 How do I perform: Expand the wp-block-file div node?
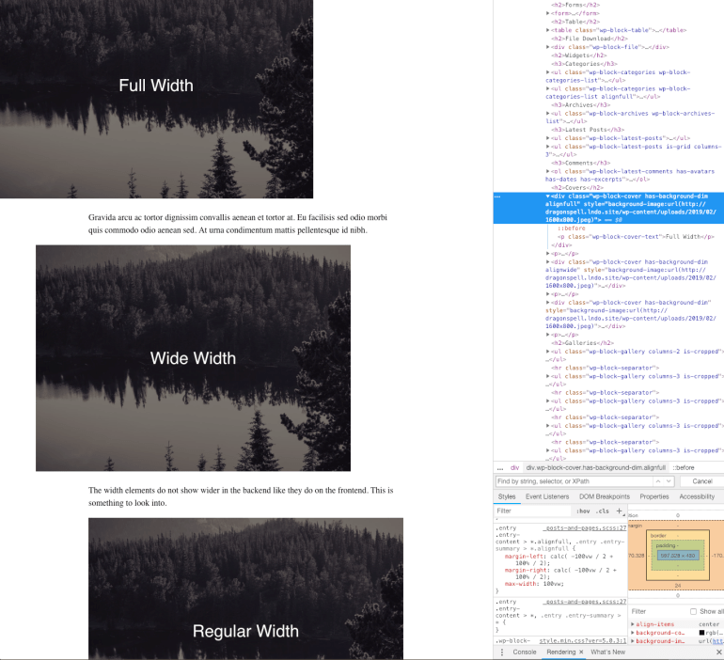pos(547,47)
